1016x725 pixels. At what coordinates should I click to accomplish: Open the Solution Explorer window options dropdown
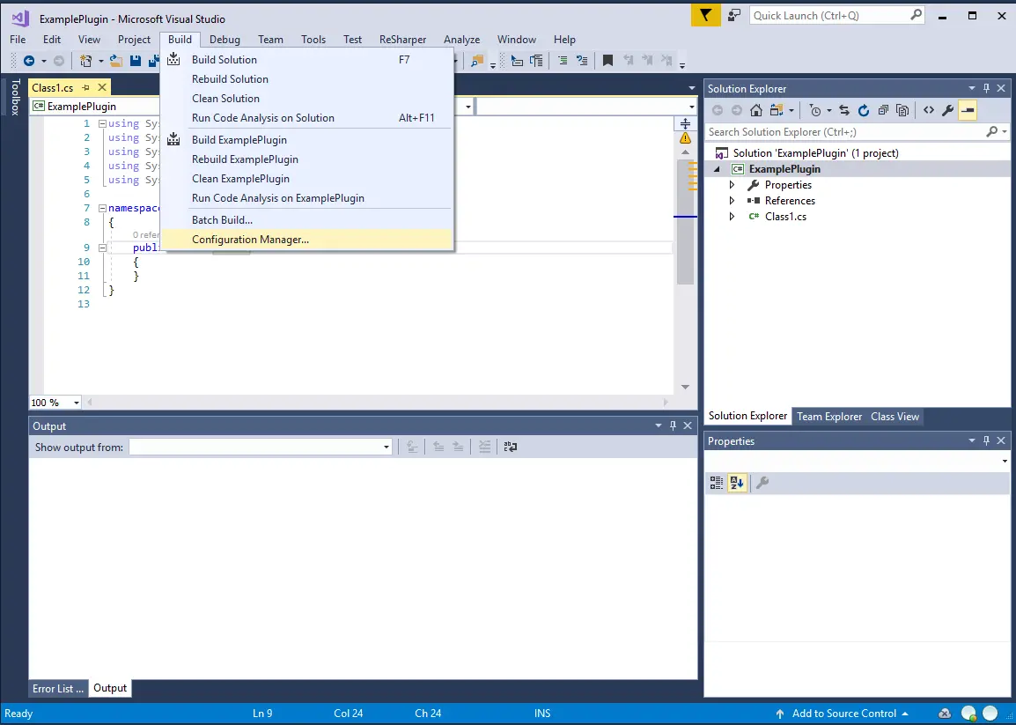click(972, 88)
